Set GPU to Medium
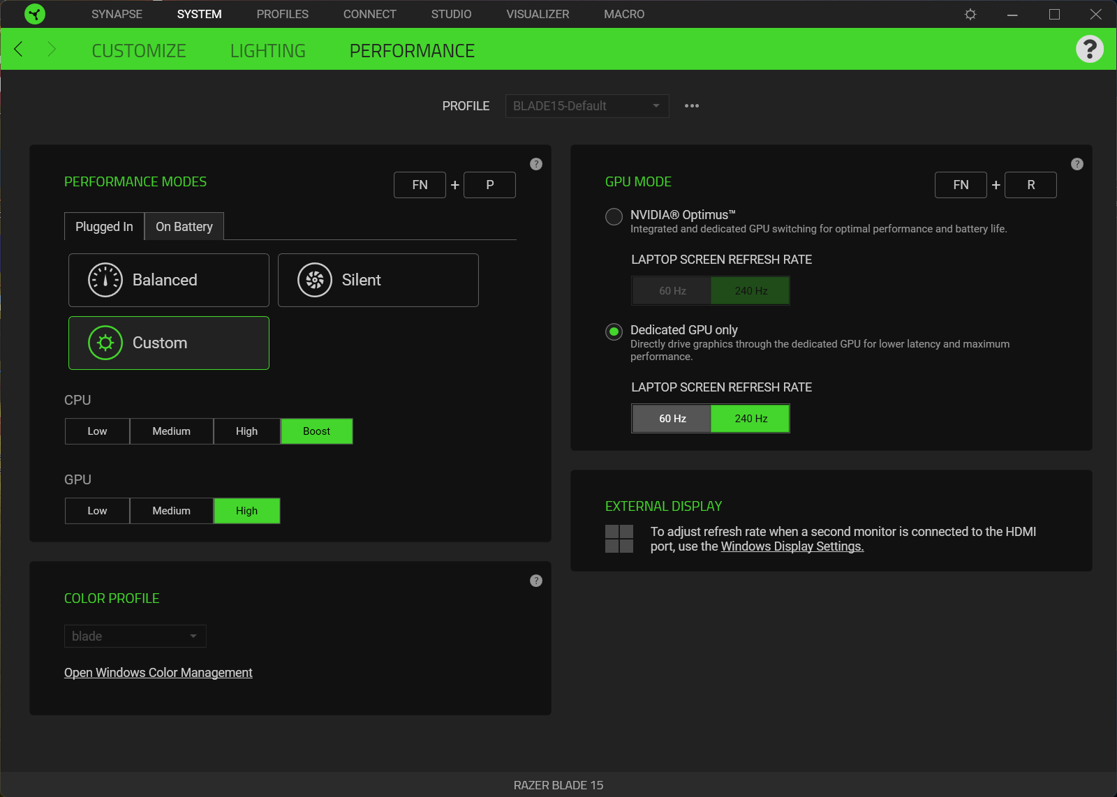This screenshot has height=797, width=1117. coord(172,511)
